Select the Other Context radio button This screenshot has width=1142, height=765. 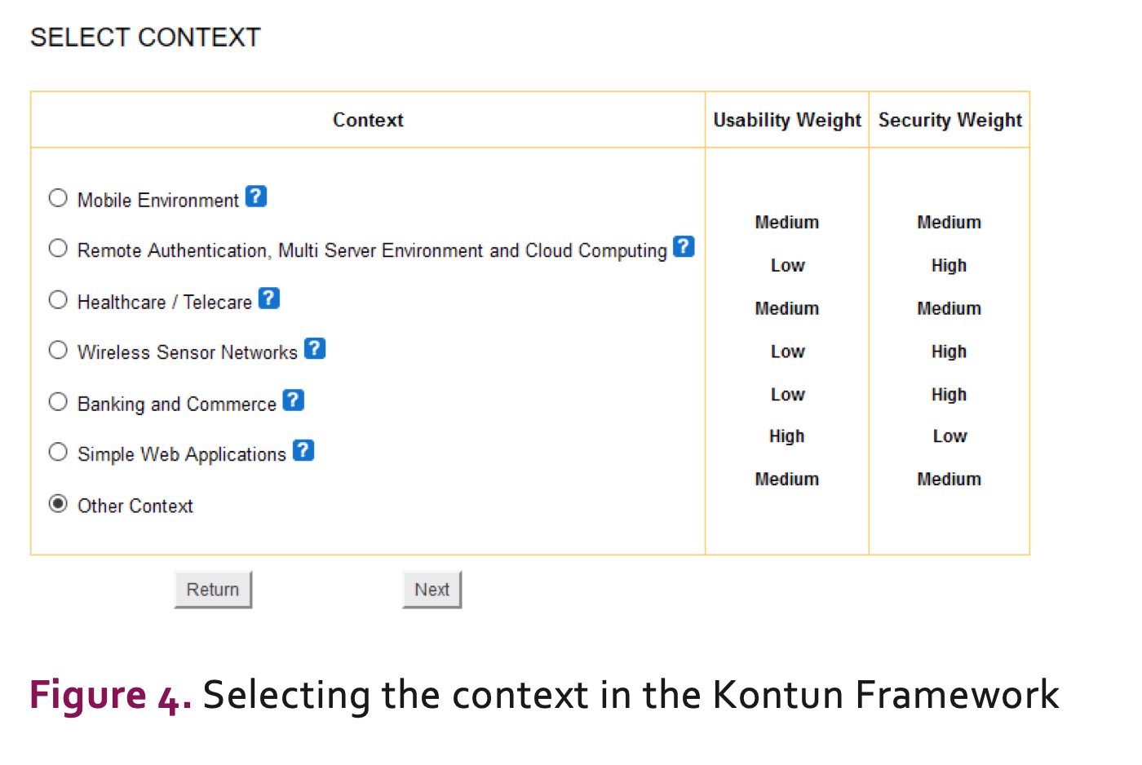click(58, 504)
